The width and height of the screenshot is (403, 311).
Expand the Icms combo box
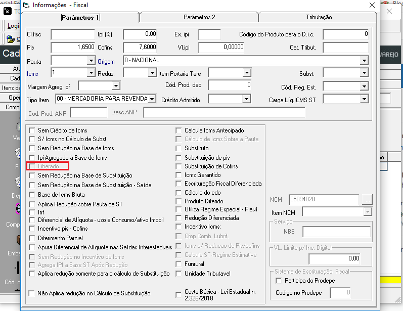(91, 73)
